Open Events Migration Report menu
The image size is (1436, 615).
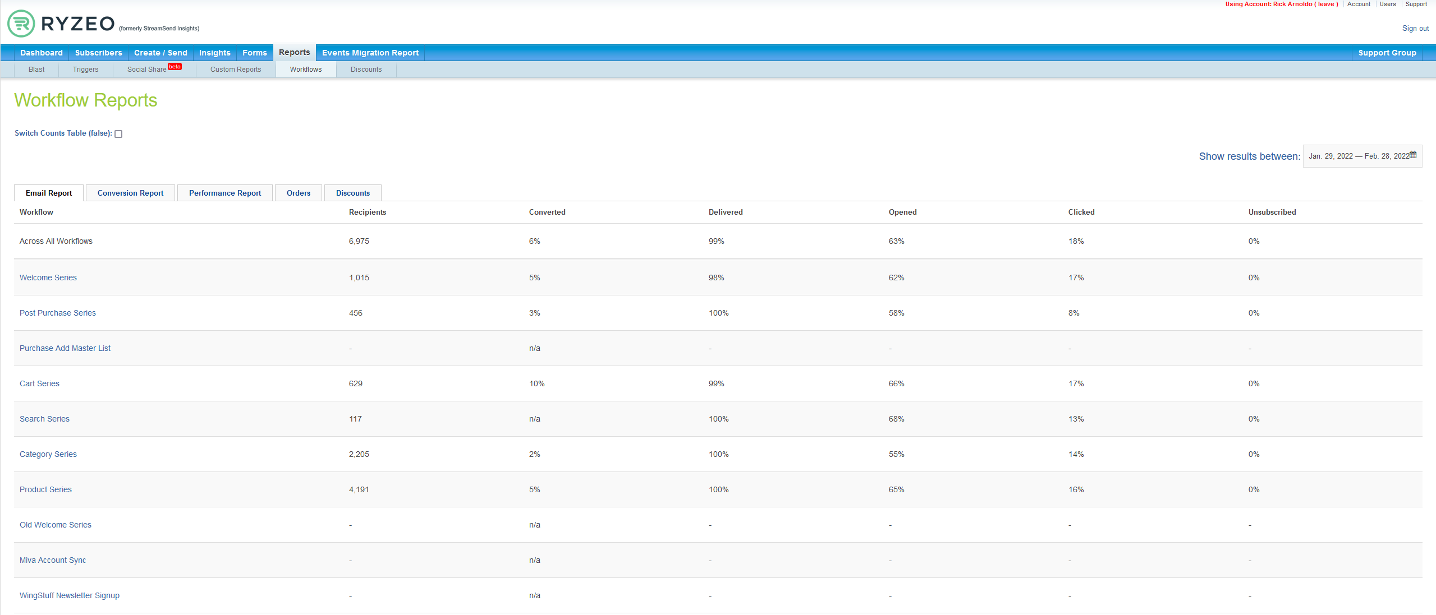[x=370, y=53]
